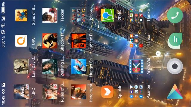Tap the battery indicator showing 96
Screen dimensions: 191x107
[x=3, y=7]
